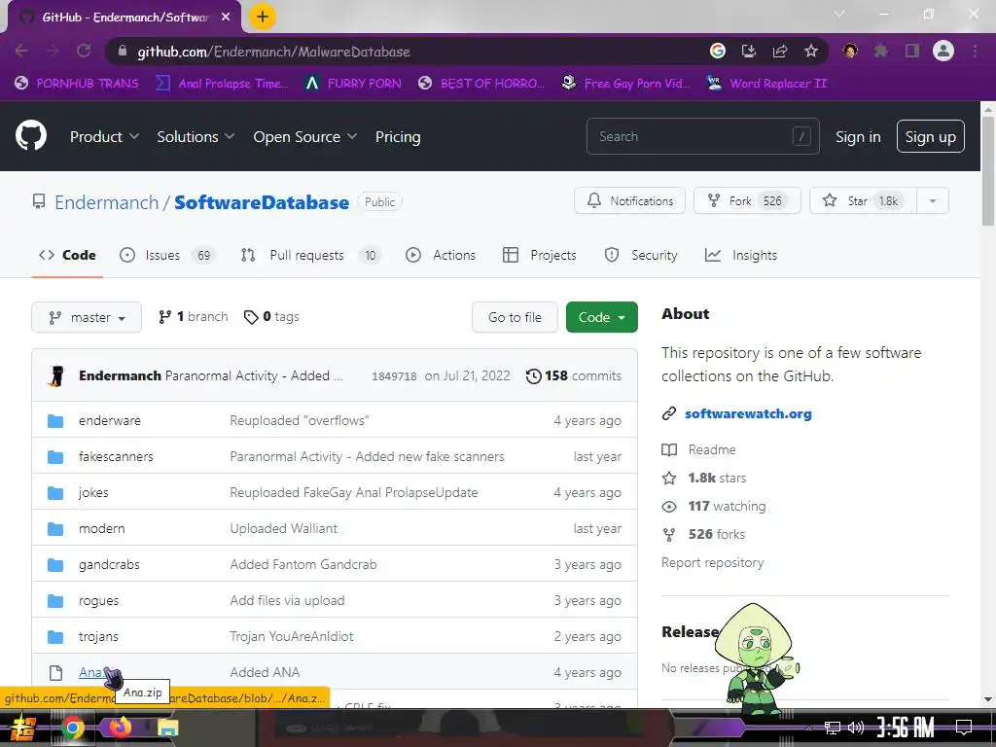
Task: Toggle the browser side panel icon
Action: 912,51
